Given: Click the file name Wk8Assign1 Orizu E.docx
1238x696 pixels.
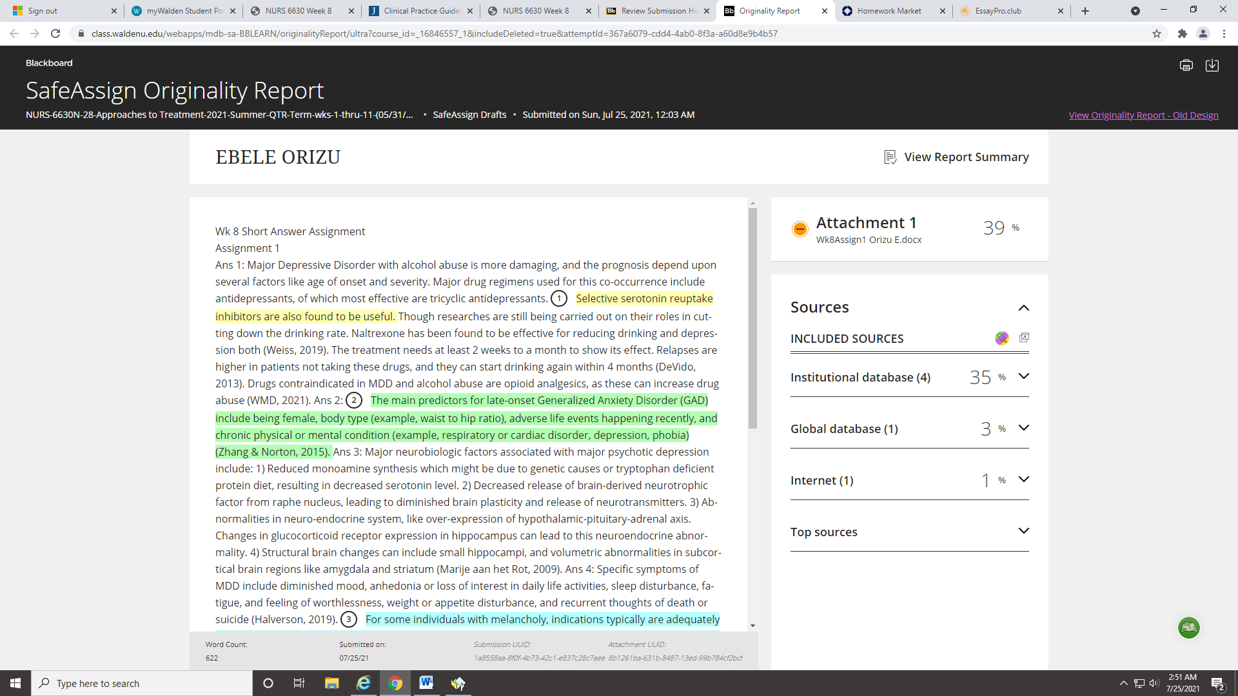Looking at the screenshot, I should point(869,240).
